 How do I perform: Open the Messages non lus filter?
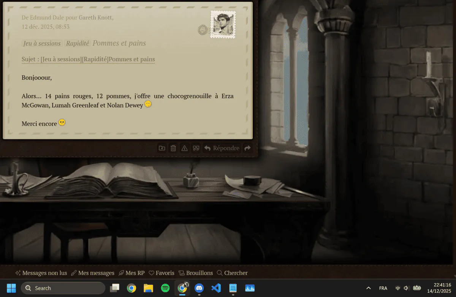pyautogui.click(x=41, y=273)
